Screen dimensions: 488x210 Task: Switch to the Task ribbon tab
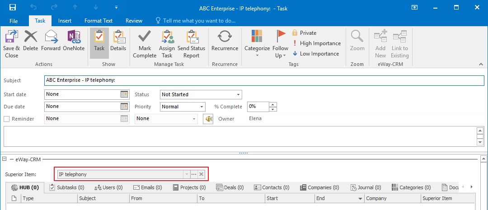pyautogui.click(x=40, y=21)
